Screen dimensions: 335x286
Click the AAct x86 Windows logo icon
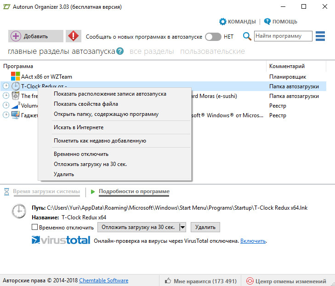15,76
